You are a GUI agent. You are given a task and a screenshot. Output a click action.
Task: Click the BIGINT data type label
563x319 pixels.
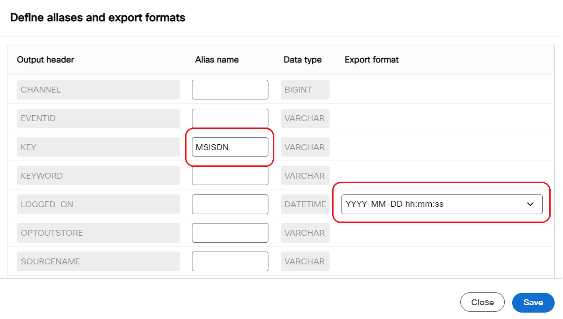pos(305,89)
